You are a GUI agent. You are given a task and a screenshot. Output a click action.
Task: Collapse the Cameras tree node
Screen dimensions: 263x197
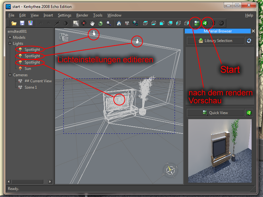pos(10,75)
